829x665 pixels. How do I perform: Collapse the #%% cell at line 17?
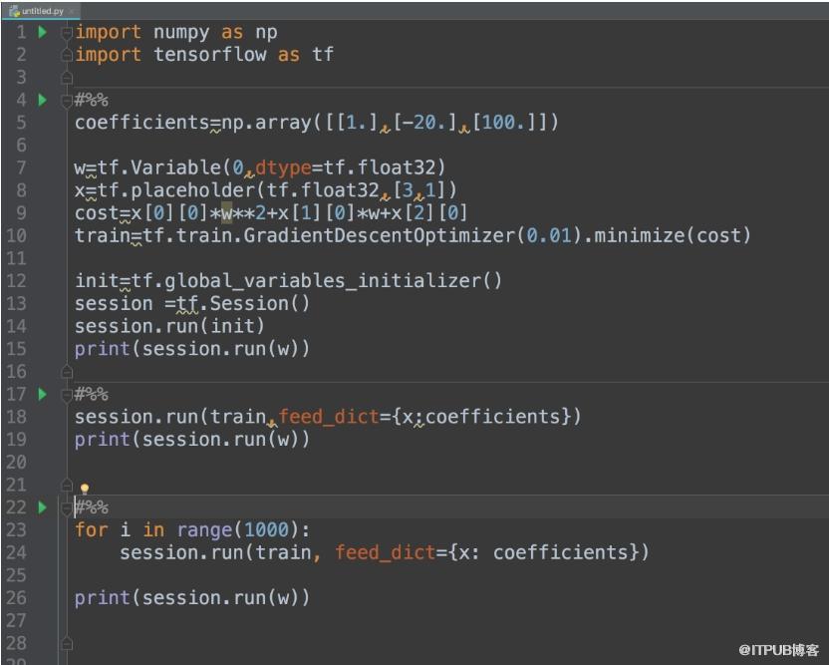click(67, 395)
